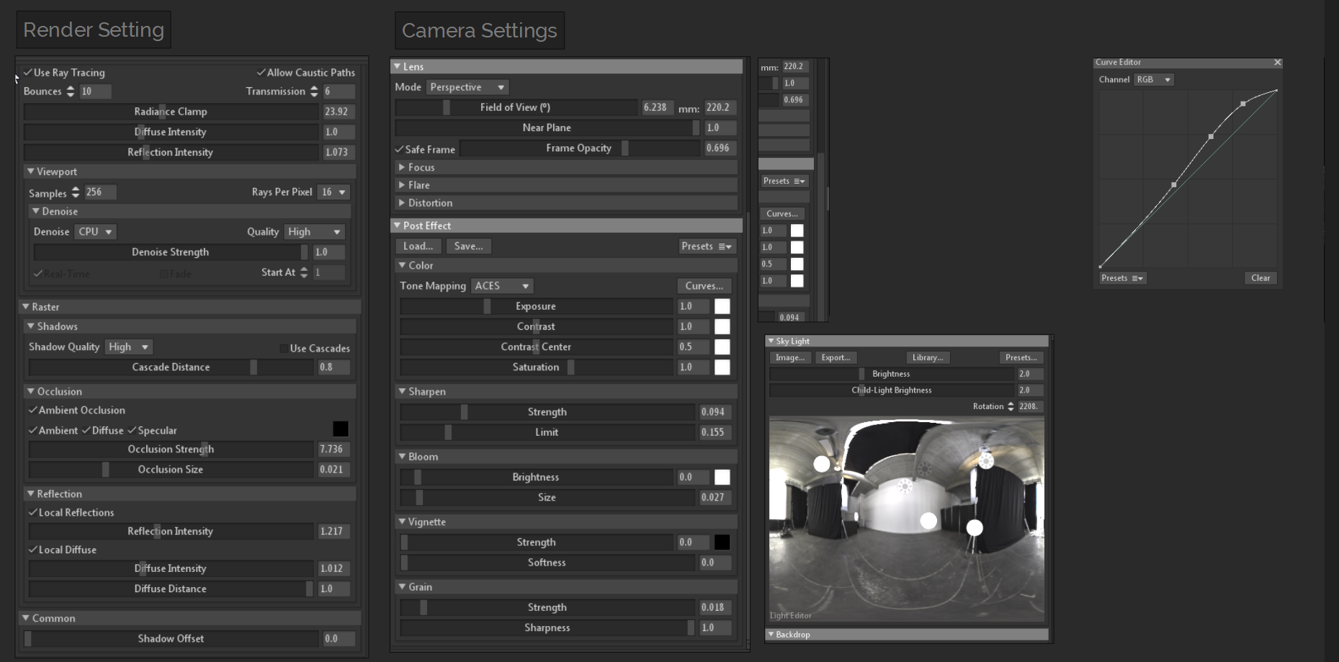
Task: Close the Curve Editor panel
Action: tap(1277, 63)
